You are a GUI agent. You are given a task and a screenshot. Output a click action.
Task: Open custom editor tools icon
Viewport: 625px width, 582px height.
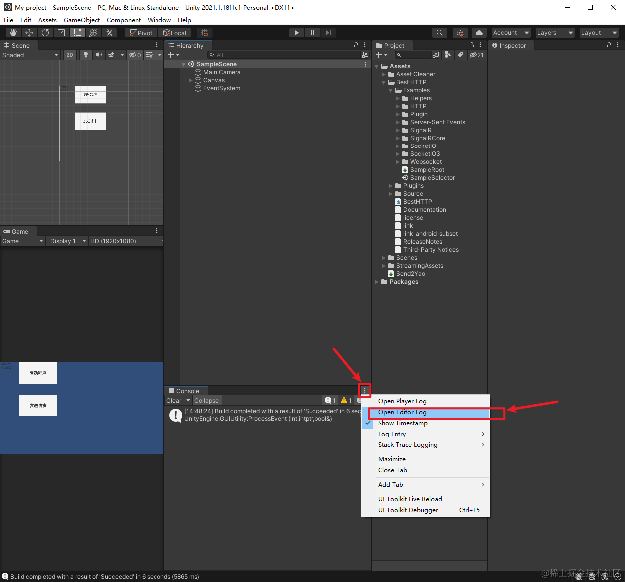point(109,33)
